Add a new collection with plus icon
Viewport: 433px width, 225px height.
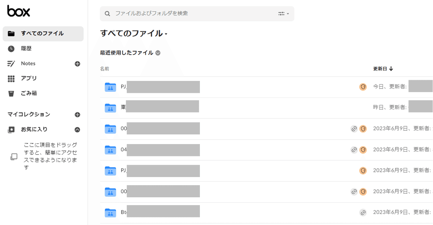coord(77,115)
